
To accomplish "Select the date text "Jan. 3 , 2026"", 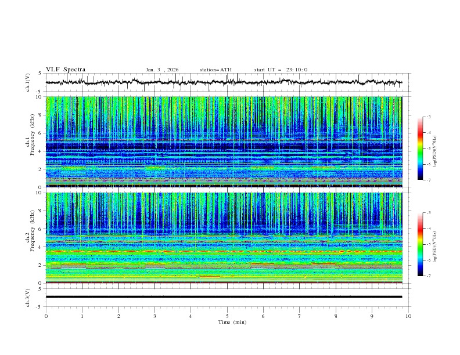I will 162,70.
